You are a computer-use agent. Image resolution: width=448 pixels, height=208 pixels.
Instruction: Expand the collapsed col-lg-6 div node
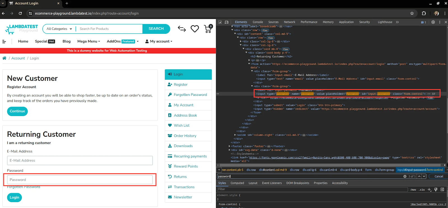241,41
